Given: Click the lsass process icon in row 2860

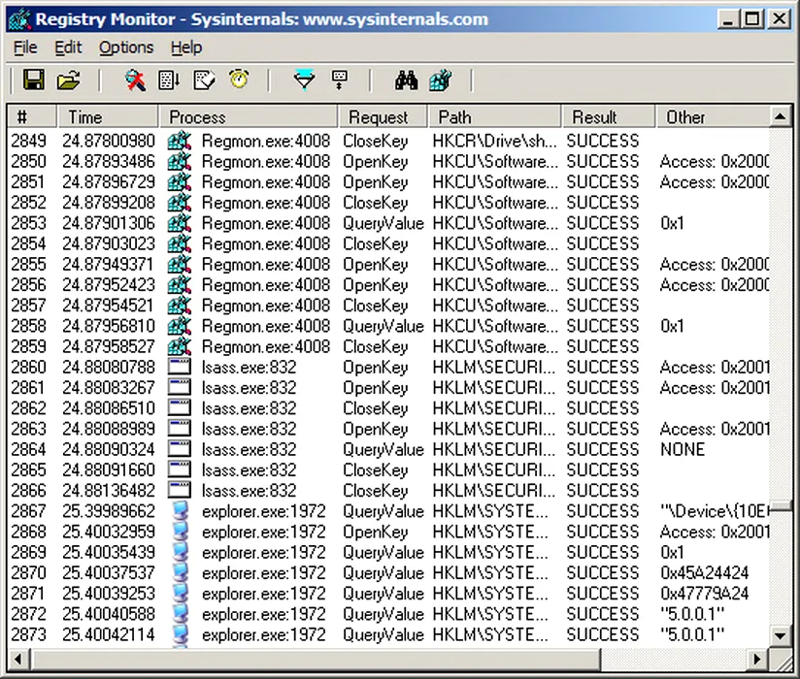Looking at the screenshot, I should (180, 367).
